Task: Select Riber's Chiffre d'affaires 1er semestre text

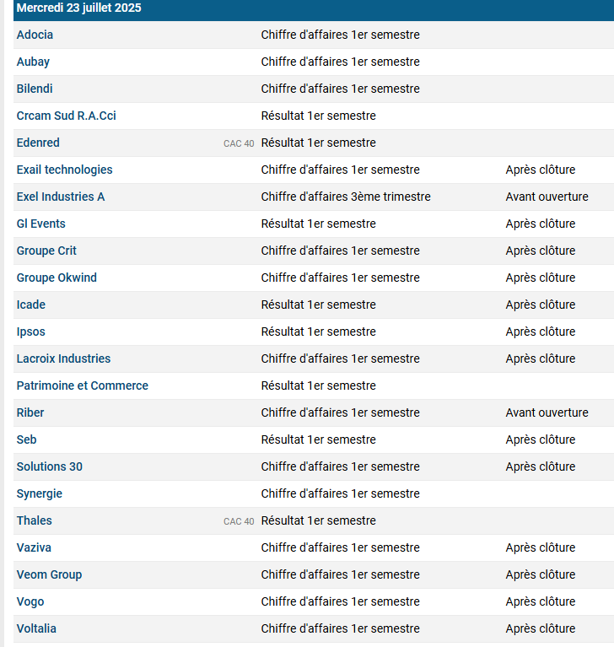Action: pos(341,412)
